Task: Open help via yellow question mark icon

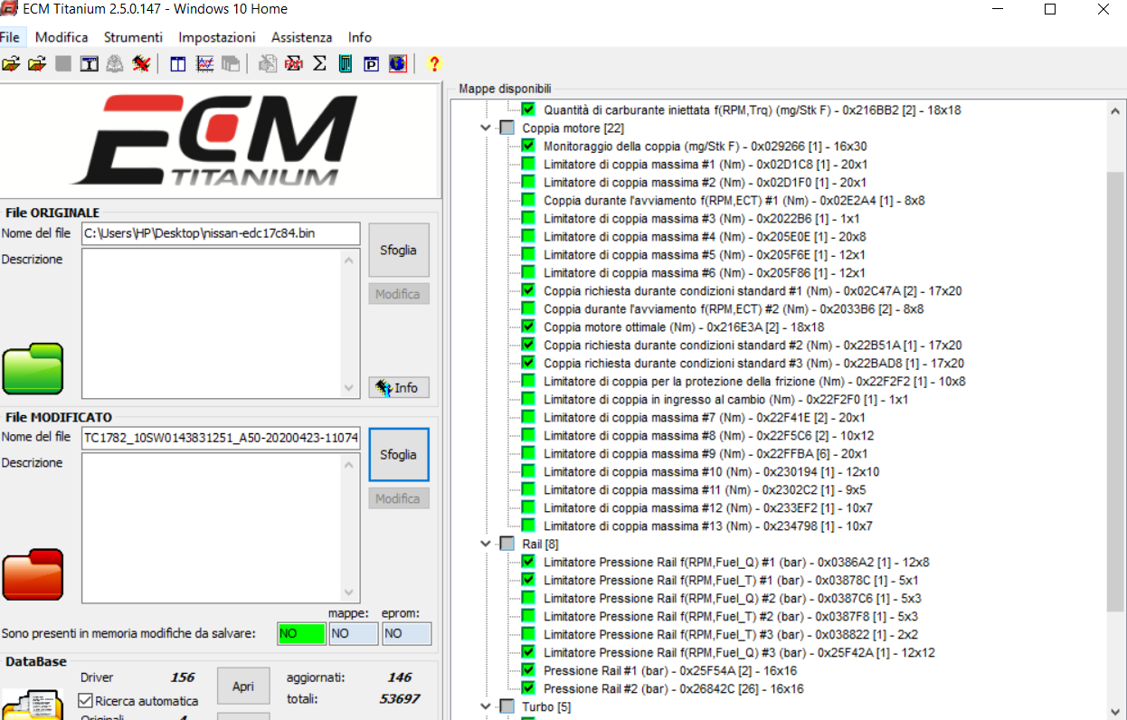Action: click(x=434, y=63)
